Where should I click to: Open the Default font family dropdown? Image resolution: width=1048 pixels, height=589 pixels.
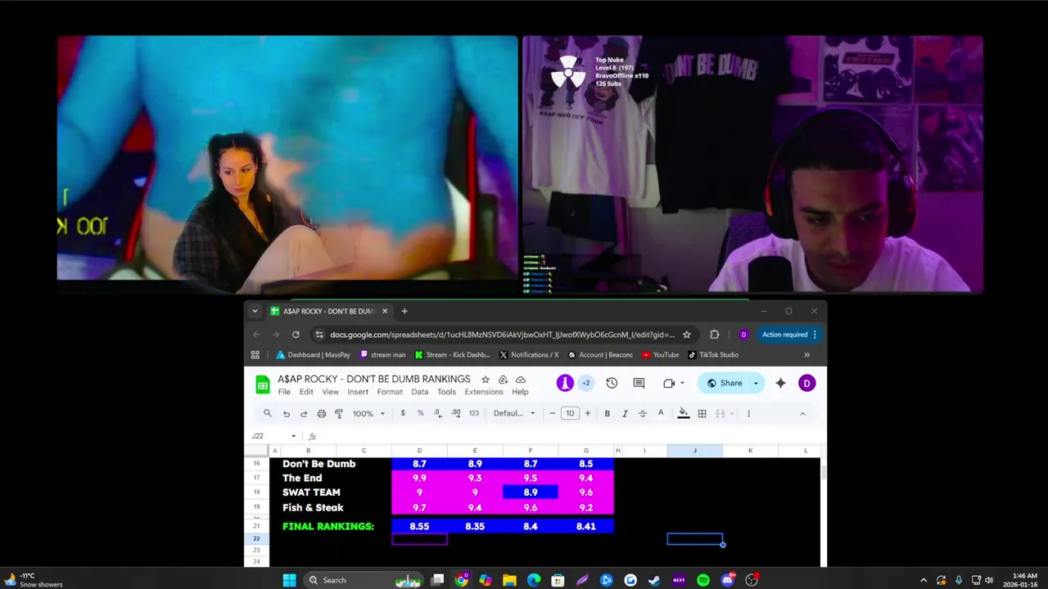514,413
